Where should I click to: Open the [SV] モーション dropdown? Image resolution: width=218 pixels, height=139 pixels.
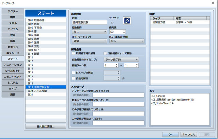coord(90,41)
